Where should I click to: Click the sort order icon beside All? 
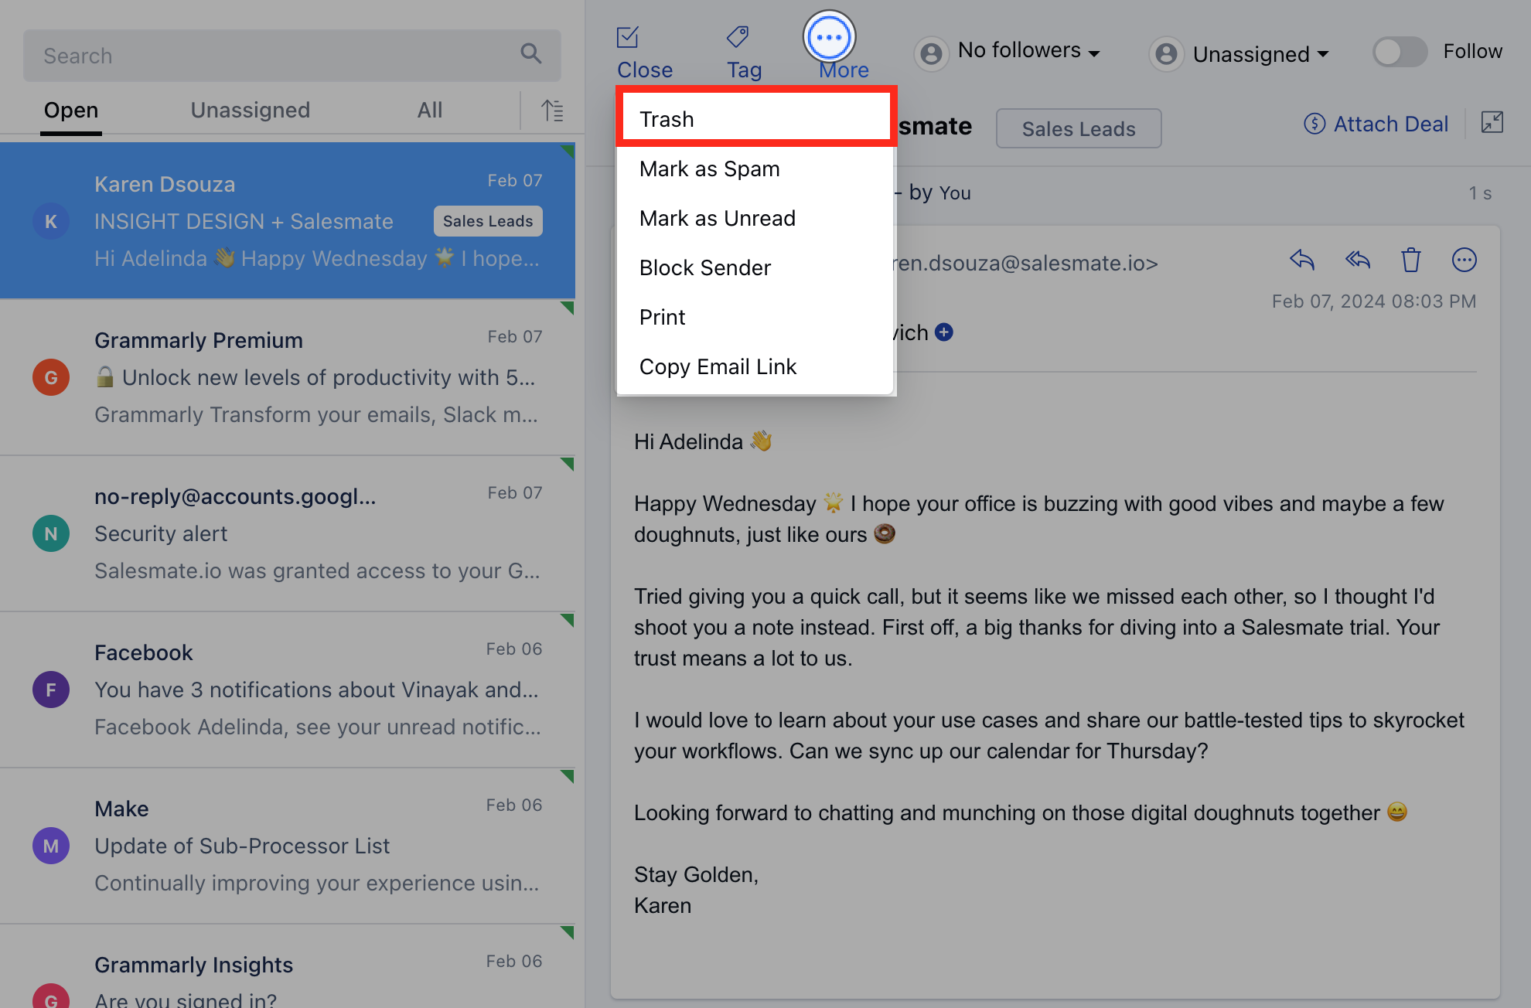point(552,111)
